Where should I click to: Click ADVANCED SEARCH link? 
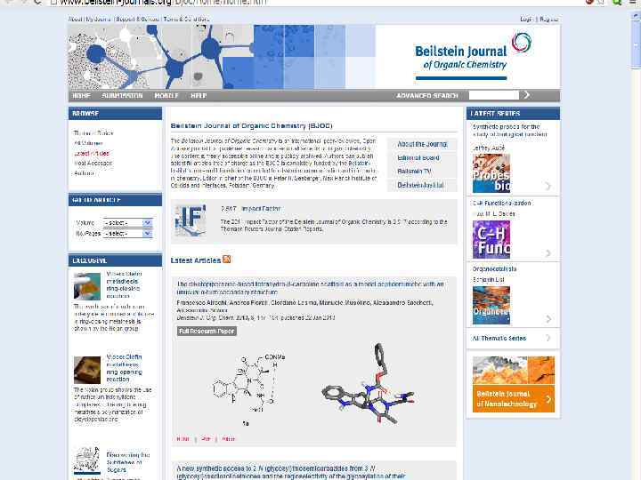click(x=427, y=95)
